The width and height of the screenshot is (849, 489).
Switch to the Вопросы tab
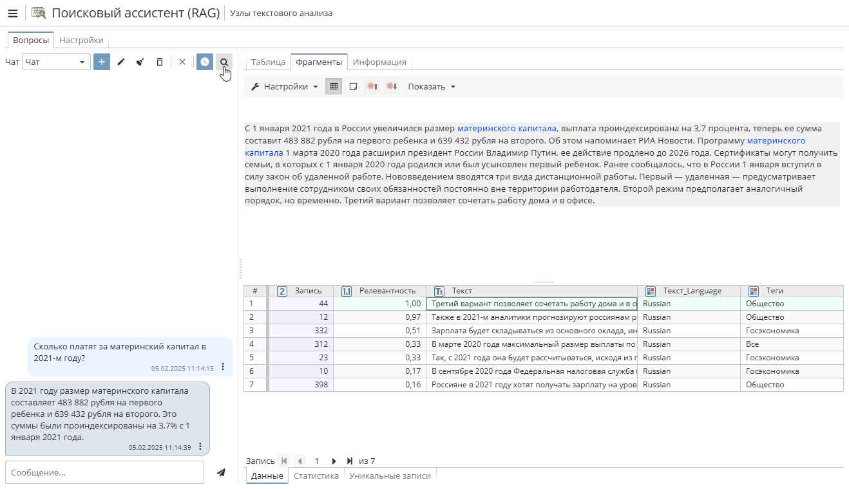coord(31,40)
